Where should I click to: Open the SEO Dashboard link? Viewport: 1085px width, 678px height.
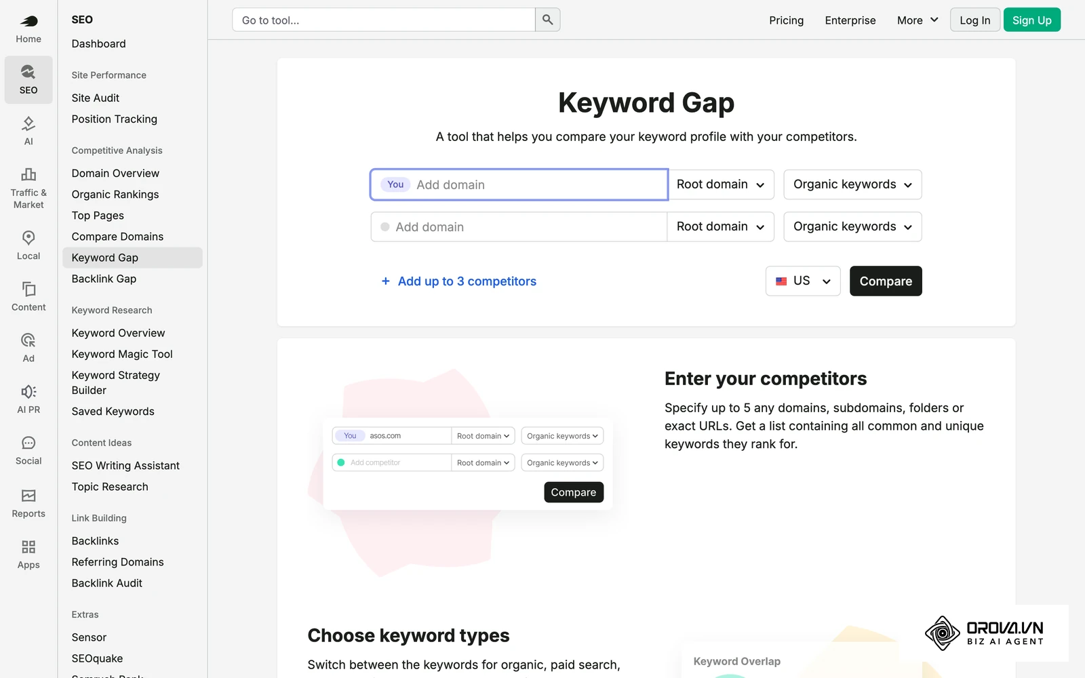[99, 43]
